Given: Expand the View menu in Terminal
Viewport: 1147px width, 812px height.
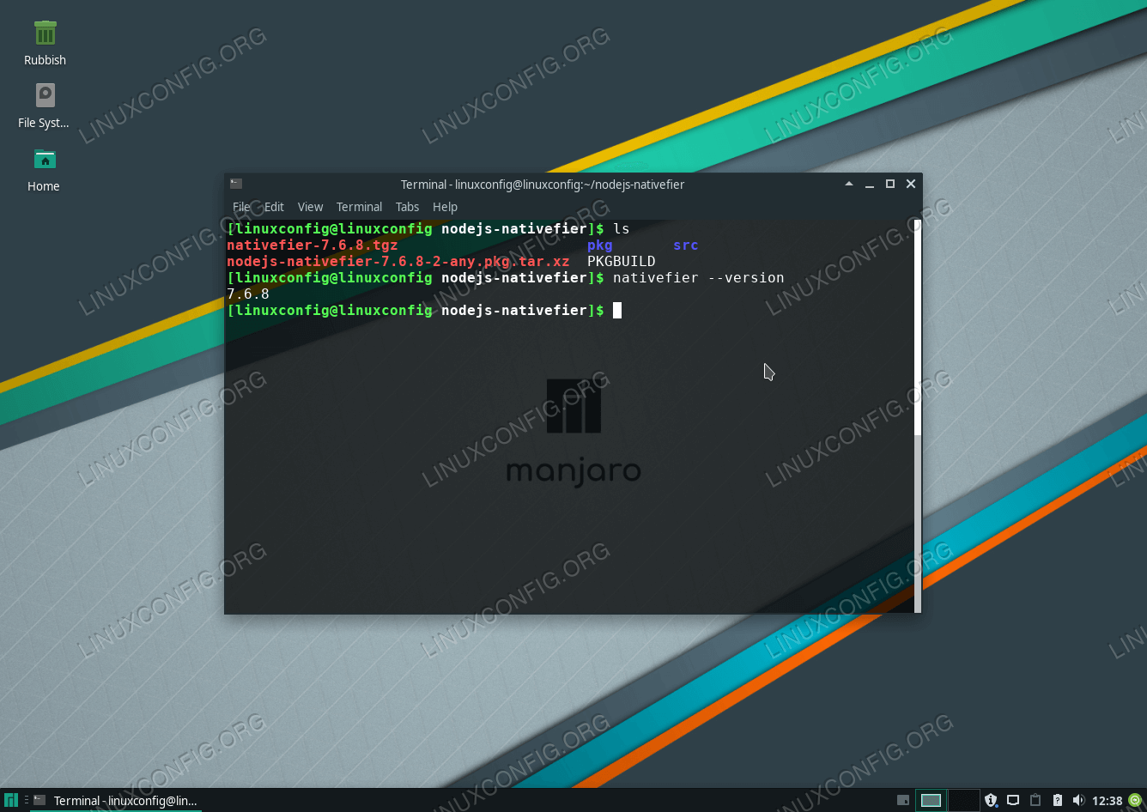Looking at the screenshot, I should (x=310, y=207).
